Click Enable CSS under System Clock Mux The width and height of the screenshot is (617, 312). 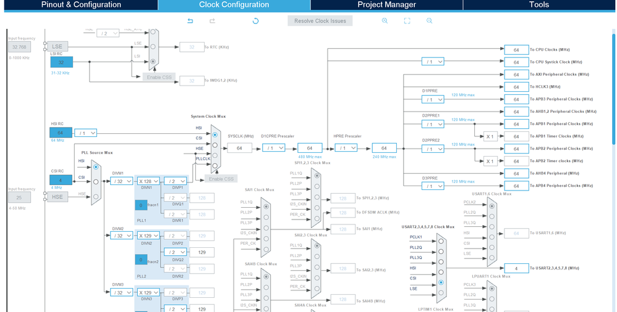coord(221,179)
